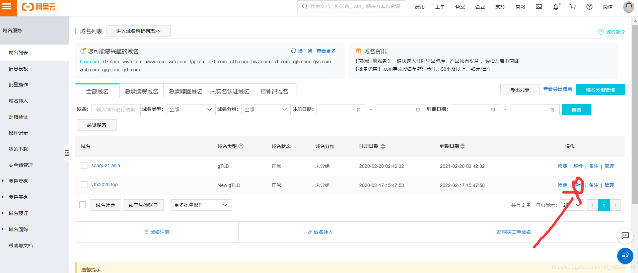
Task: Click 域名续费 batch button
Action: pyautogui.click(x=105, y=205)
